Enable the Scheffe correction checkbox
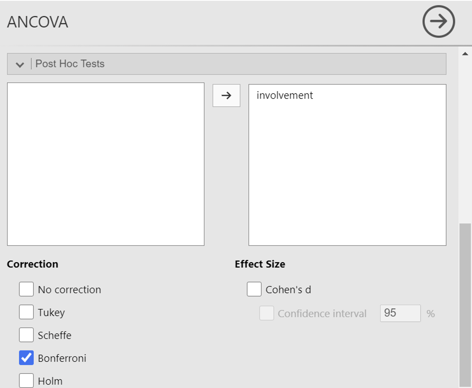 click(x=26, y=335)
